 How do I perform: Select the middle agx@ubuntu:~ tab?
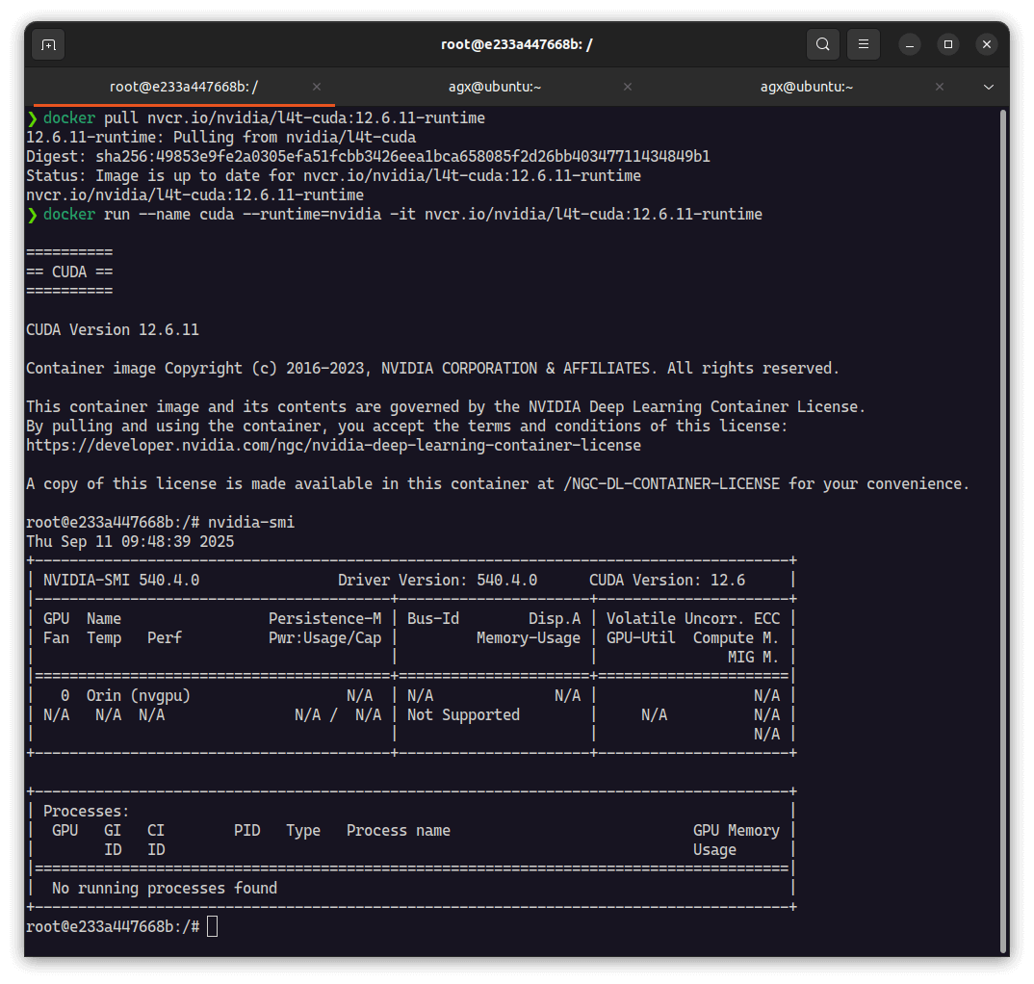coord(495,87)
